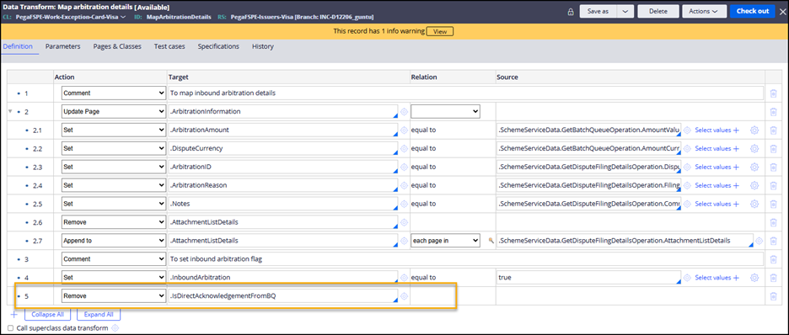The image size is (789, 335).
Task: Open the Actions menu button
Action: pos(704,11)
